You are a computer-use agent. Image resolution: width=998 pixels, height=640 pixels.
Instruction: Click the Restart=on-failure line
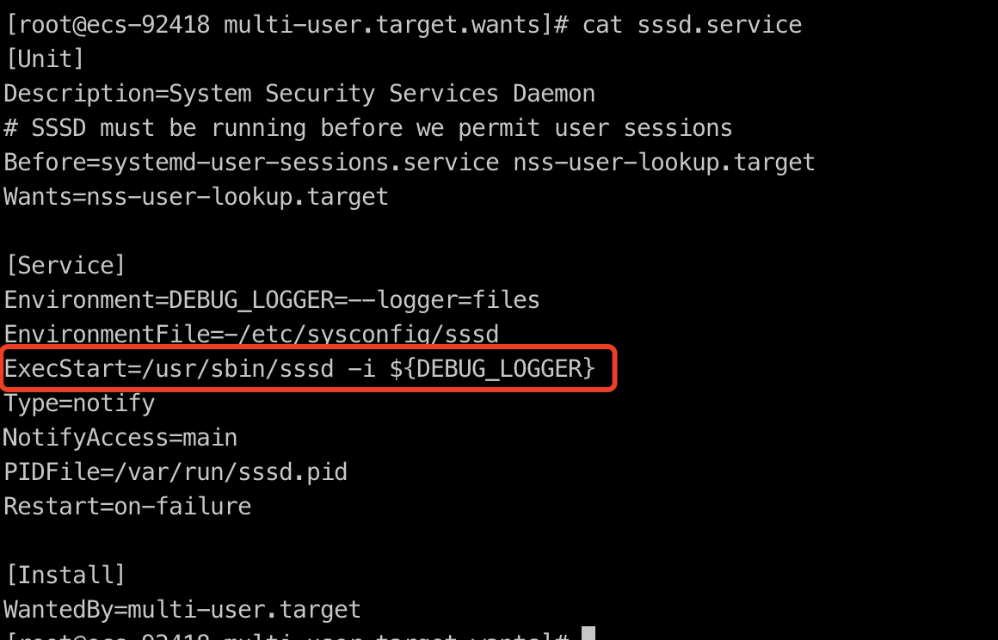pos(127,507)
